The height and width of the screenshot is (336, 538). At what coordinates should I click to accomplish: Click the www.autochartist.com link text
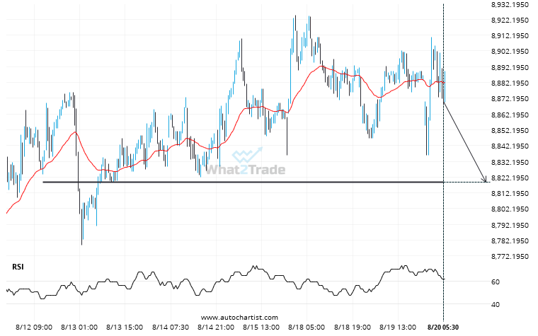tap(239, 318)
